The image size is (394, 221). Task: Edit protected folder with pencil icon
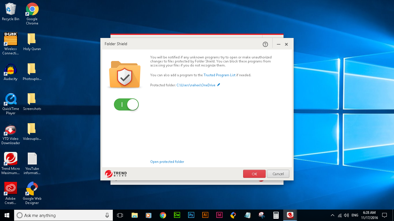[x=219, y=85]
